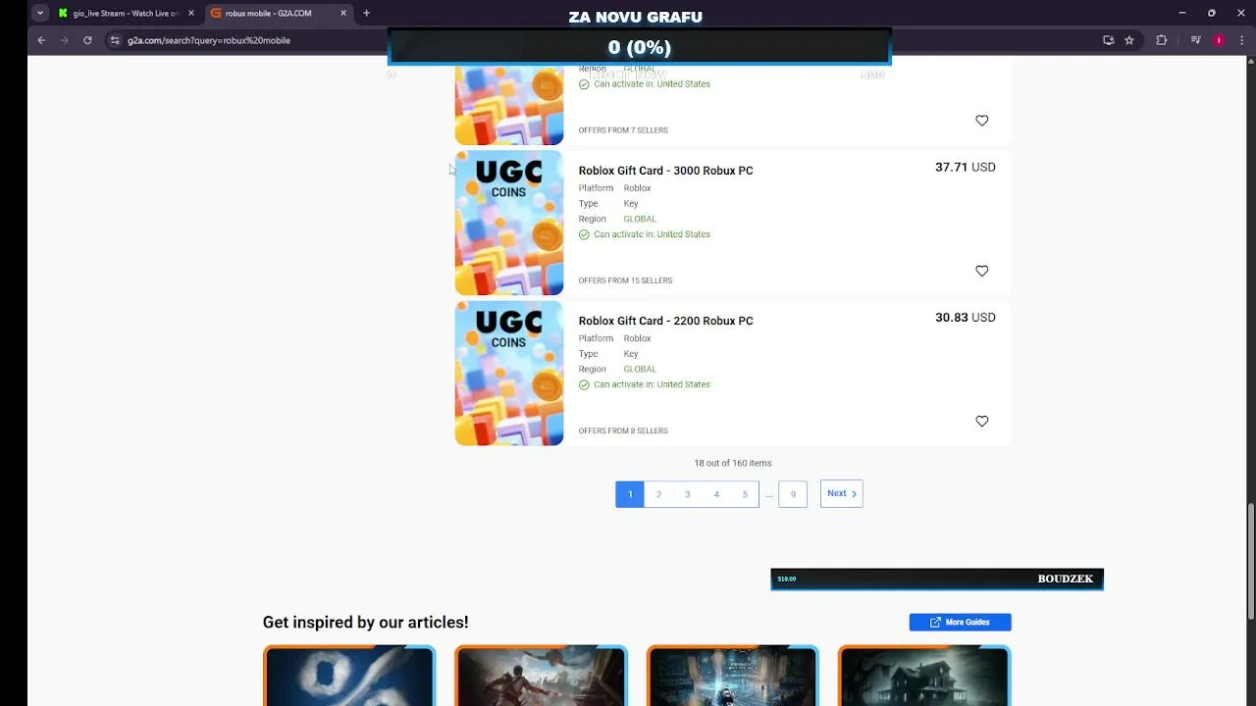The image size is (1256, 706).
Task: Open the tab search dropdown arrow
Action: (x=39, y=13)
